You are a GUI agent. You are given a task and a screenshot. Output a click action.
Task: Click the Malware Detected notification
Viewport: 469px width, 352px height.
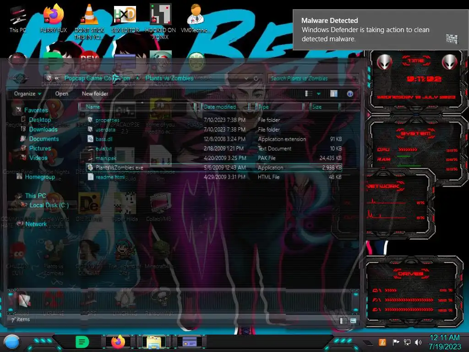(x=381, y=30)
